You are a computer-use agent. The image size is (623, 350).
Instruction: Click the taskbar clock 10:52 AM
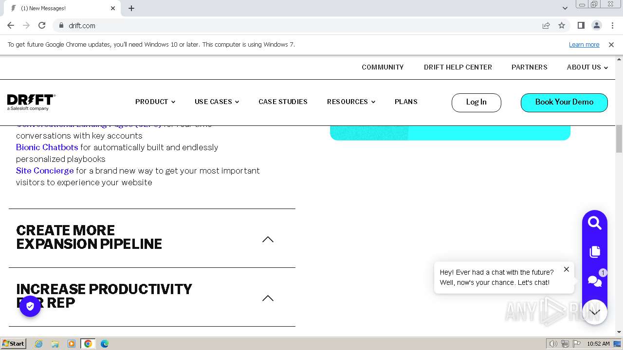click(x=598, y=344)
